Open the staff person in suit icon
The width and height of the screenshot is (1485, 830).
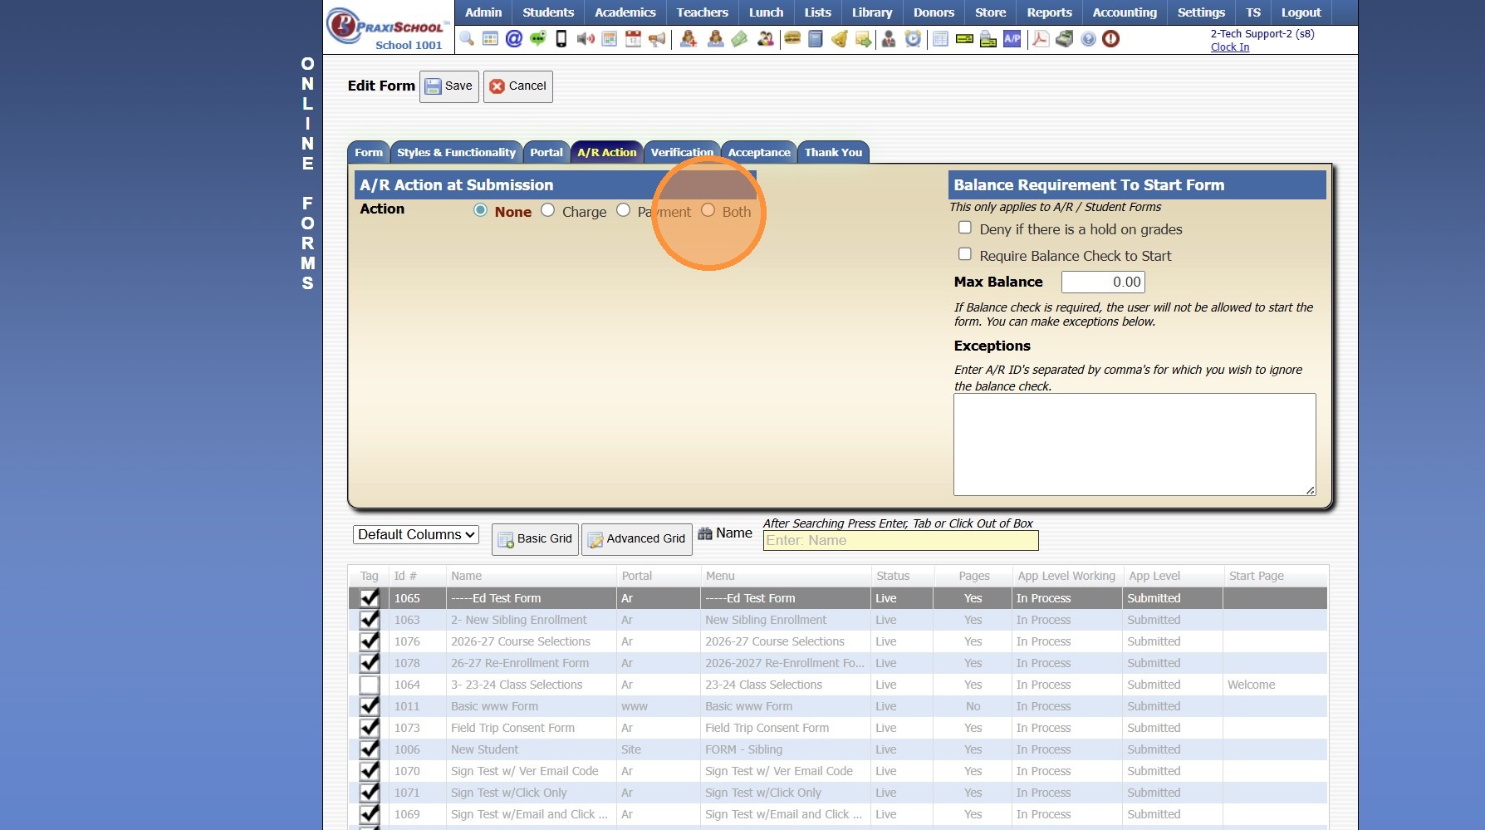click(x=889, y=39)
